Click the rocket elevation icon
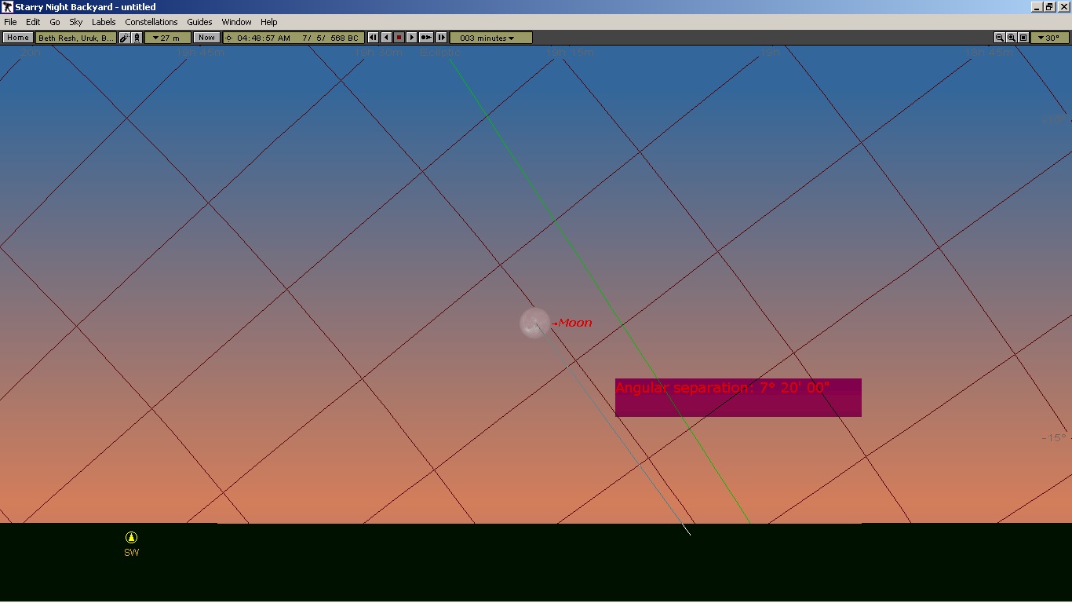Image resolution: width=1072 pixels, height=603 pixels. pyautogui.click(x=137, y=38)
